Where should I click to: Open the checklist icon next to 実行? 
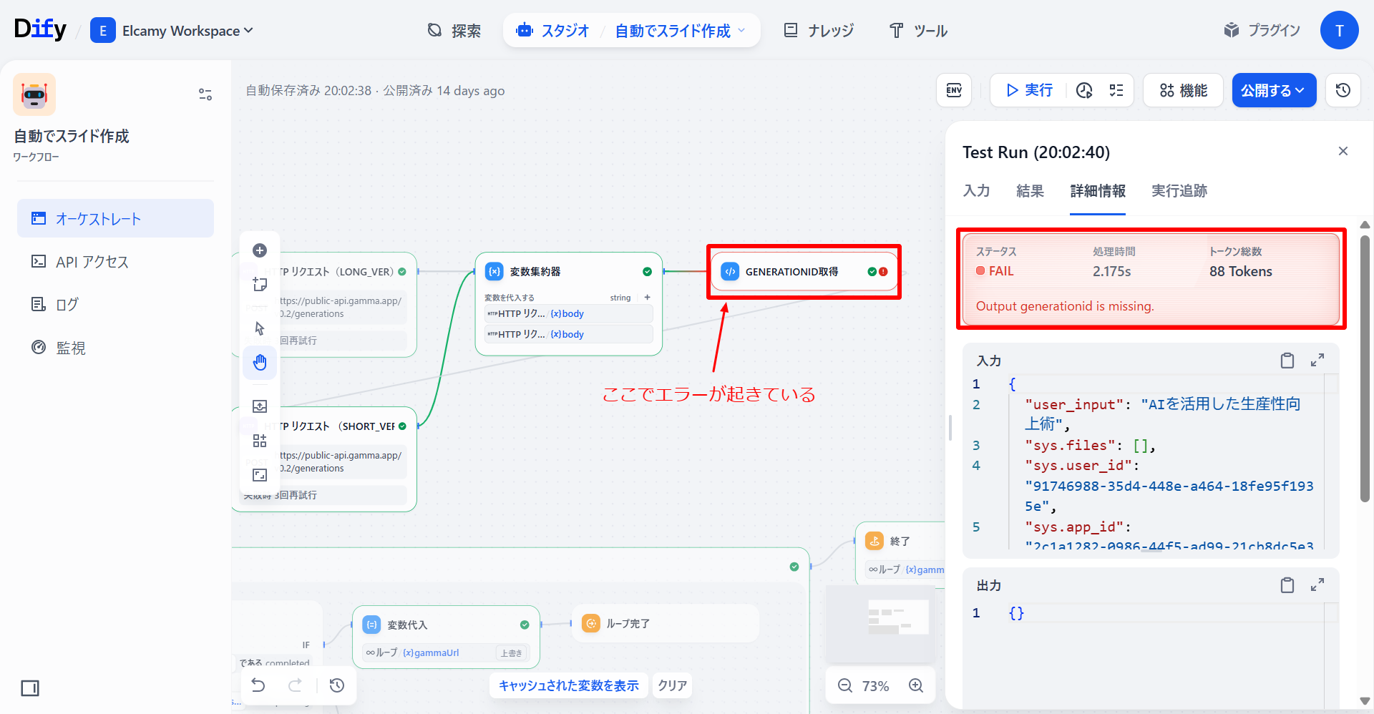tap(1116, 90)
